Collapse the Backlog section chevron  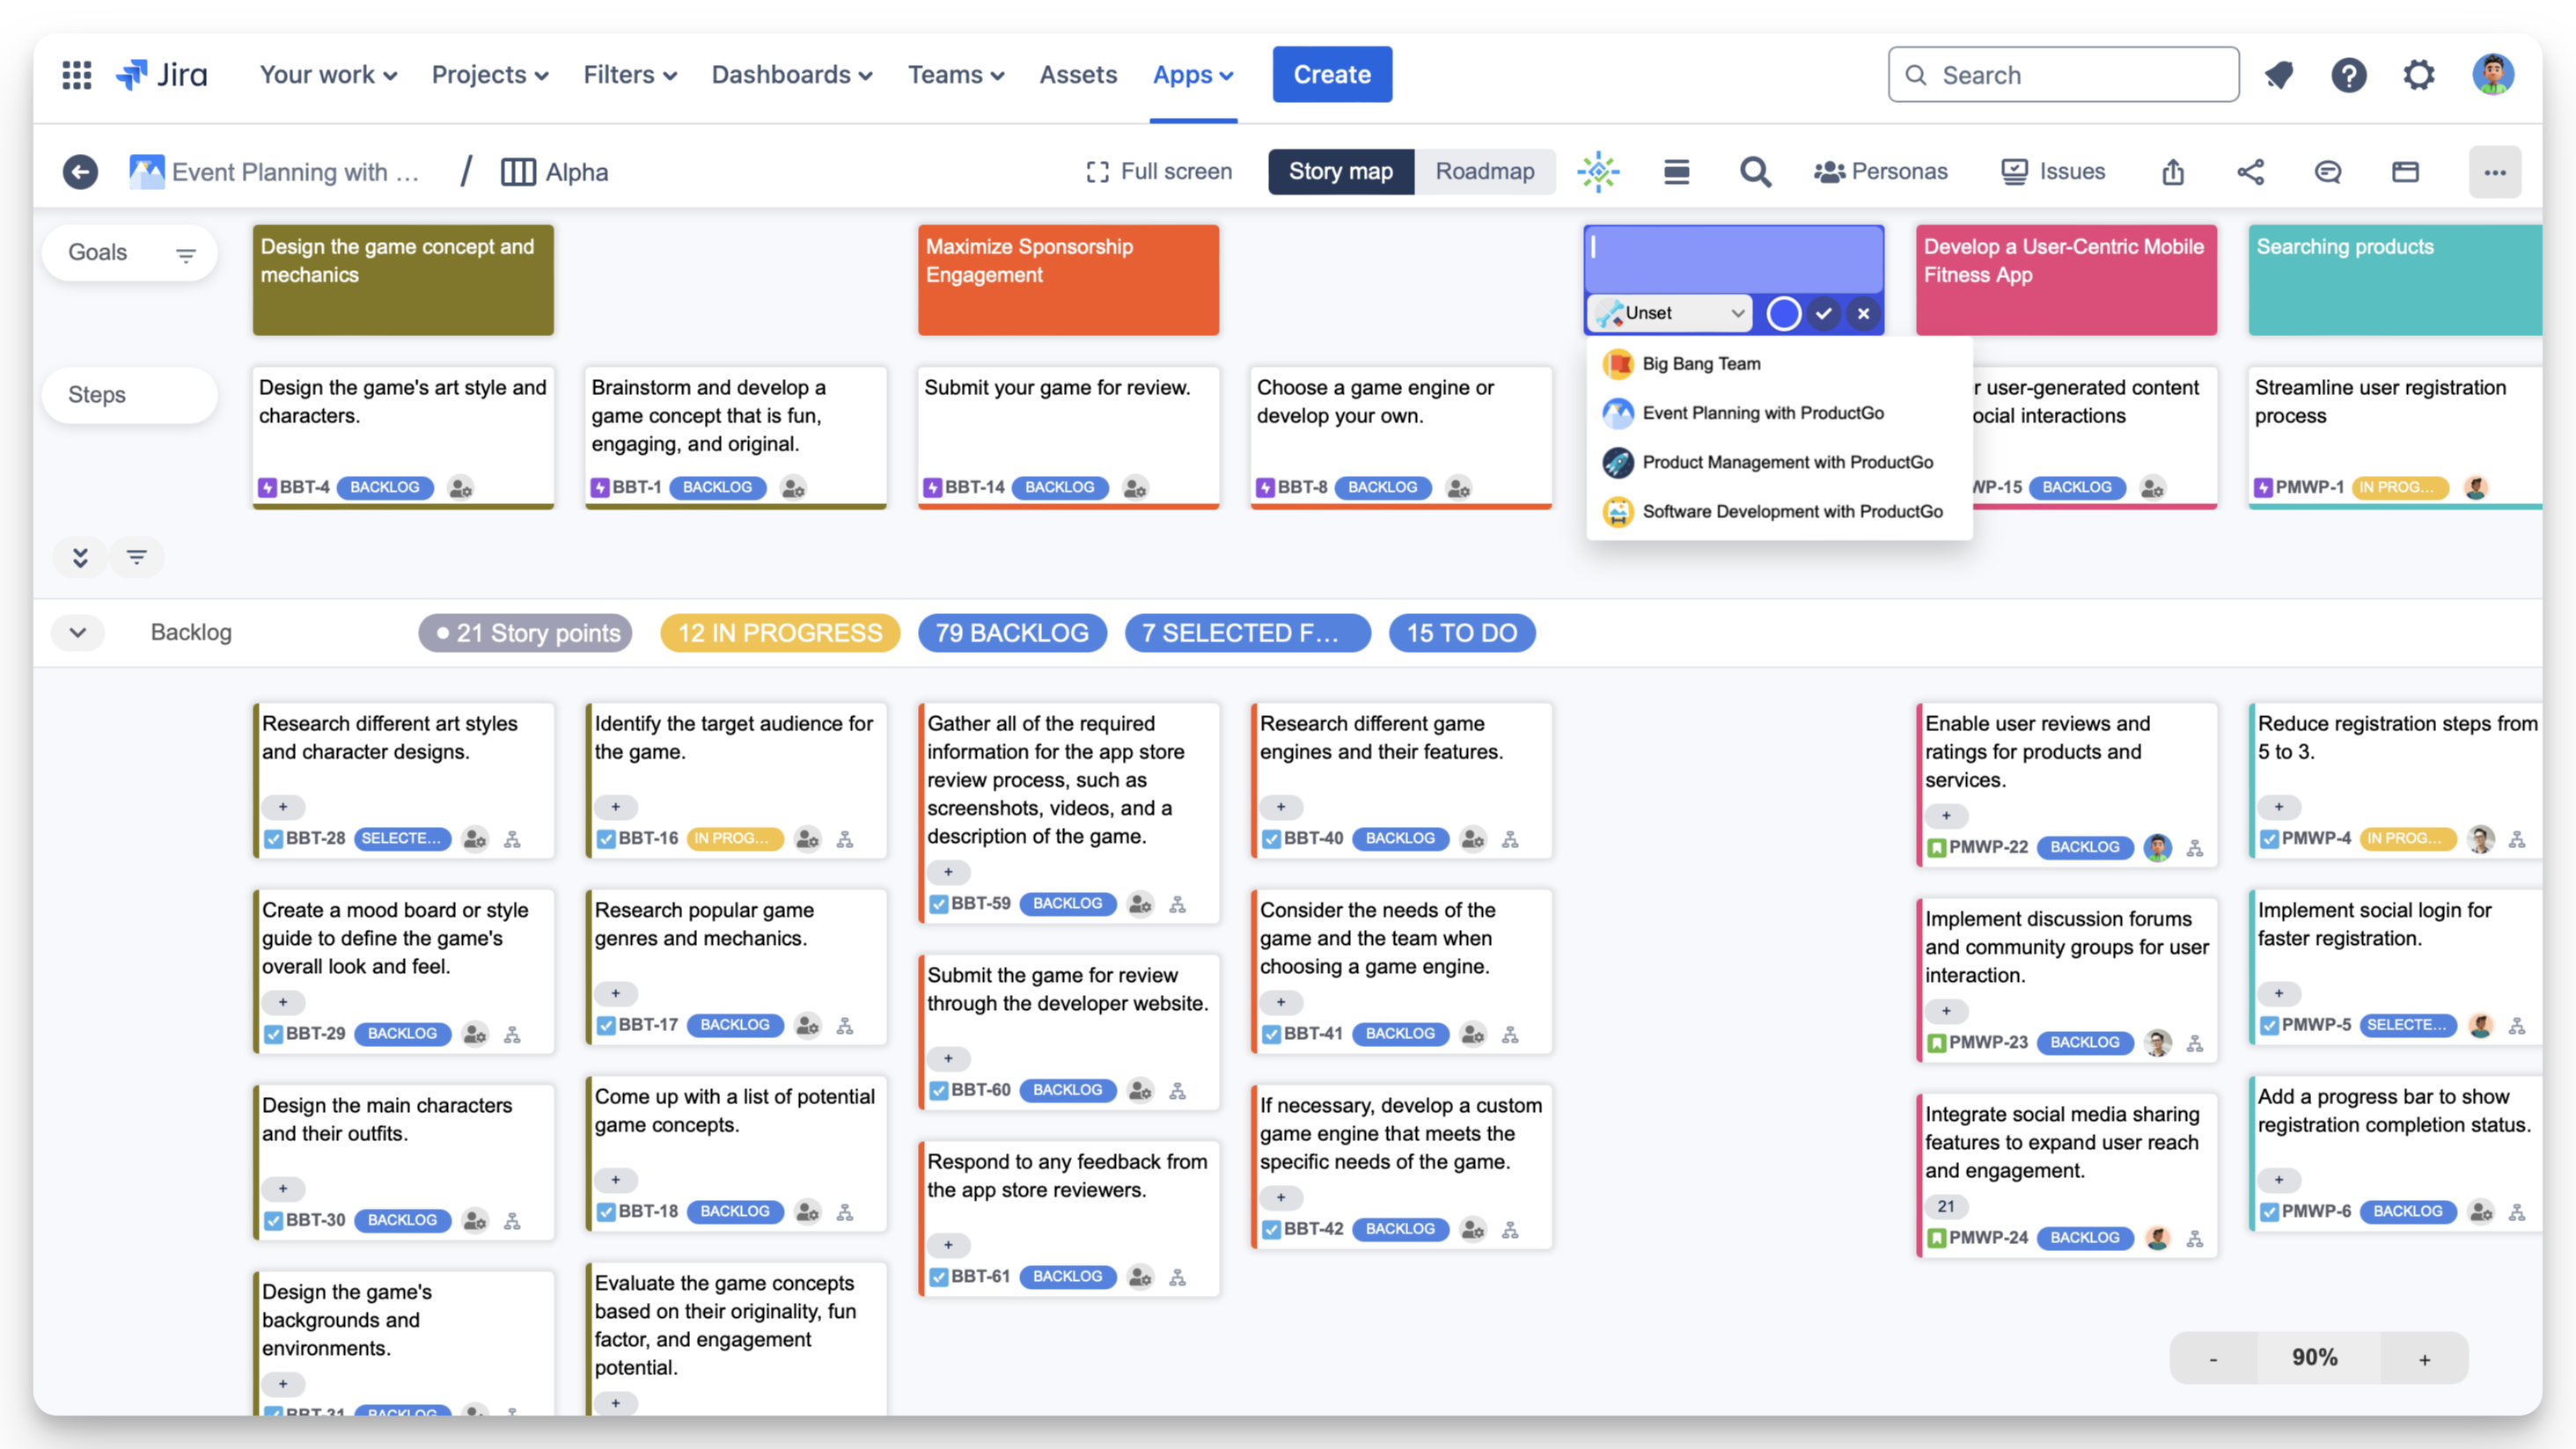(x=78, y=632)
